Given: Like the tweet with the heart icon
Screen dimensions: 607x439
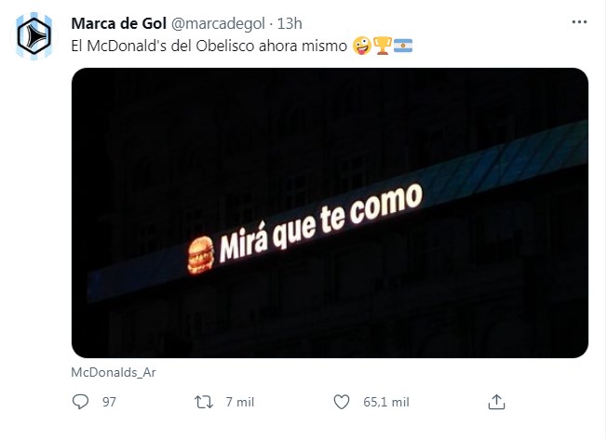Looking at the screenshot, I should pyautogui.click(x=342, y=402).
